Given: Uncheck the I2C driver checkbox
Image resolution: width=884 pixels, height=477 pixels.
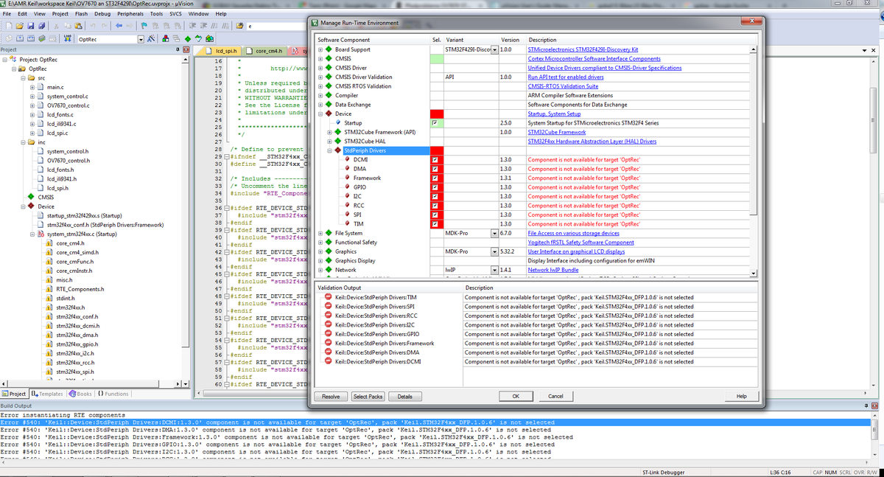Looking at the screenshot, I should [435, 196].
